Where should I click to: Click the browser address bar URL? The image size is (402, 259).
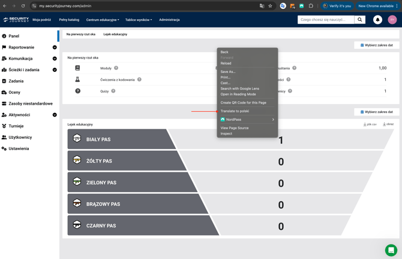pyautogui.click(x=65, y=6)
